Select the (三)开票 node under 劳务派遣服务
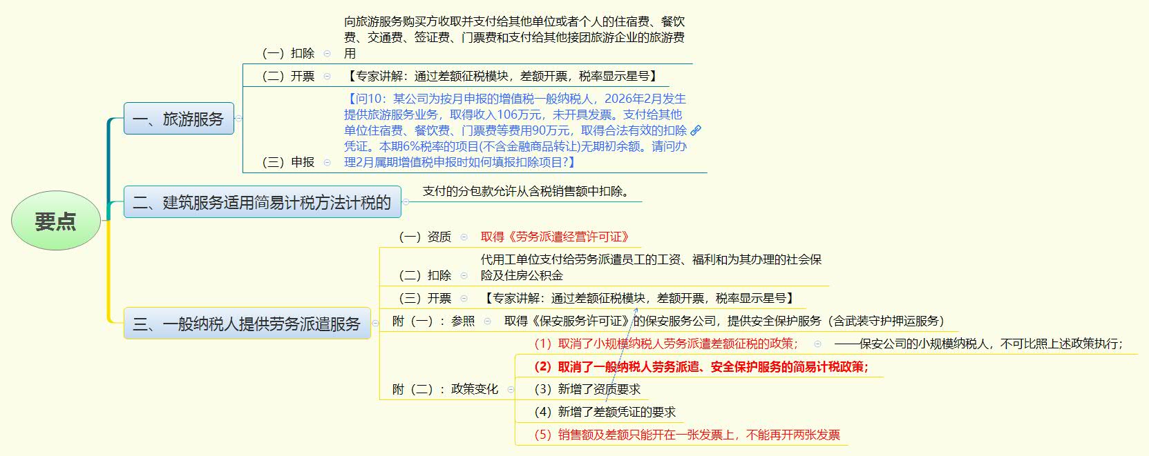The height and width of the screenshot is (456, 1149). click(425, 298)
